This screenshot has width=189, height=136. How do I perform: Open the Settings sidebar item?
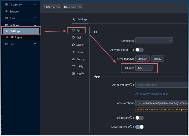point(21,31)
